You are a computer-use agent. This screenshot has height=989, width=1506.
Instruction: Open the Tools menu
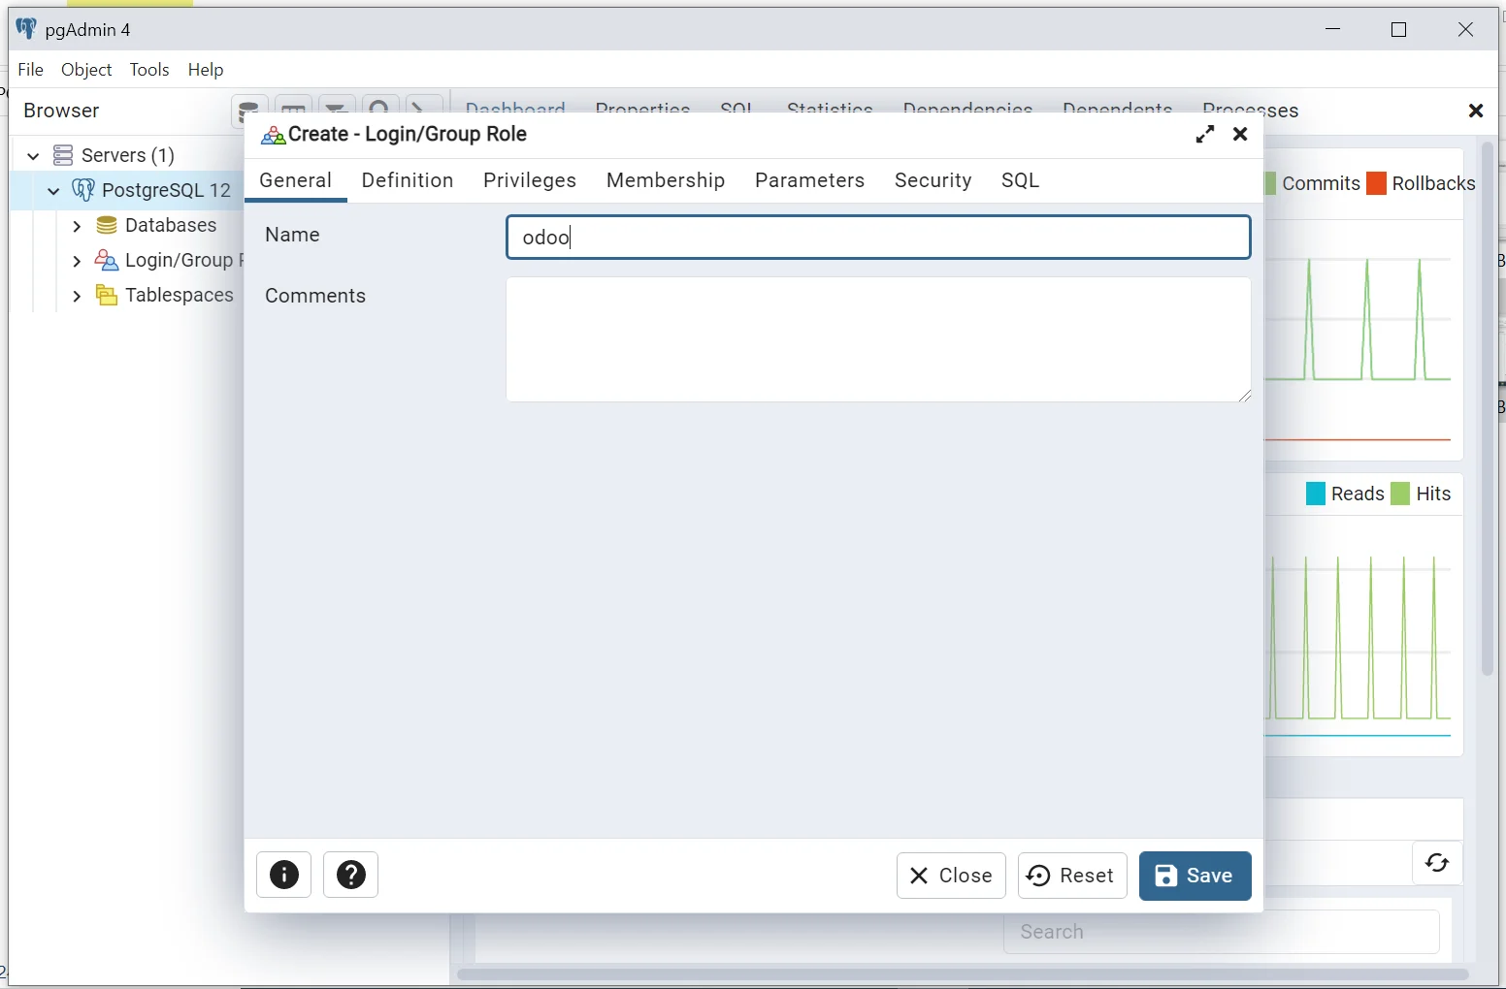(149, 70)
